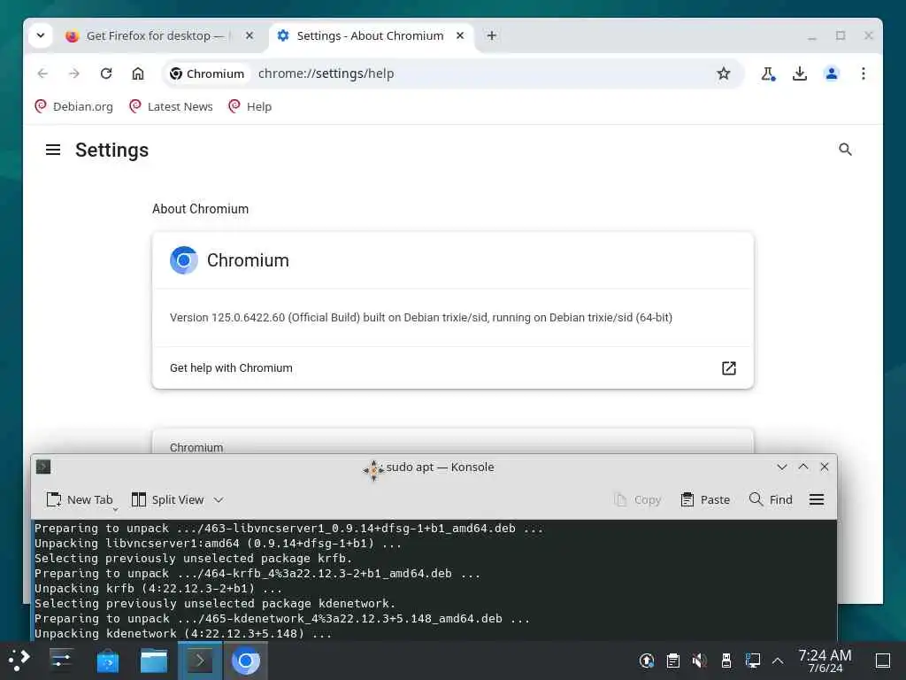Select the Settings - About Chromium tab

370,35
